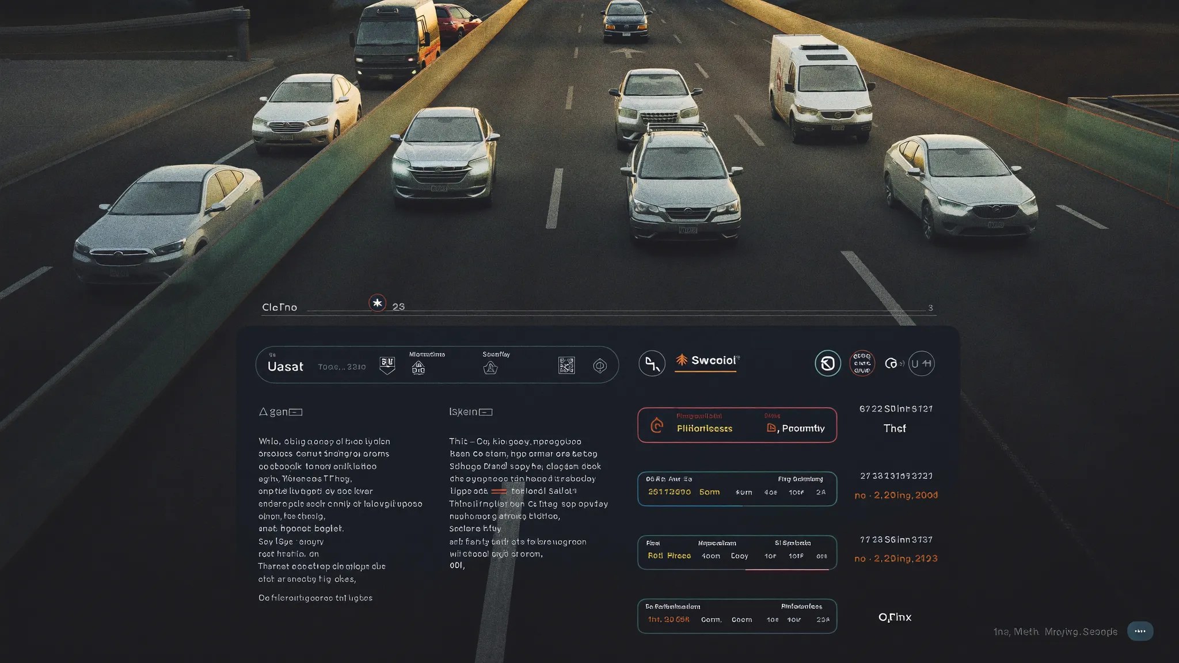
Task: Select the Swcoiol tab
Action: point(707,361)
